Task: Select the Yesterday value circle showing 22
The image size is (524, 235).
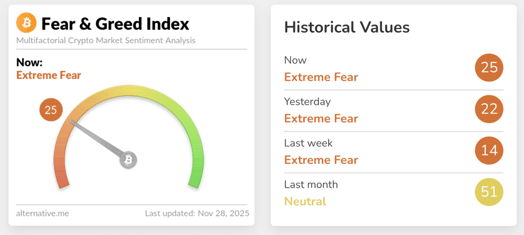Action: (489, 109)
